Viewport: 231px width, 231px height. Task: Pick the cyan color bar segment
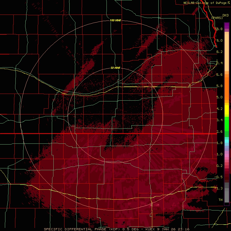(x=227, y=141)
